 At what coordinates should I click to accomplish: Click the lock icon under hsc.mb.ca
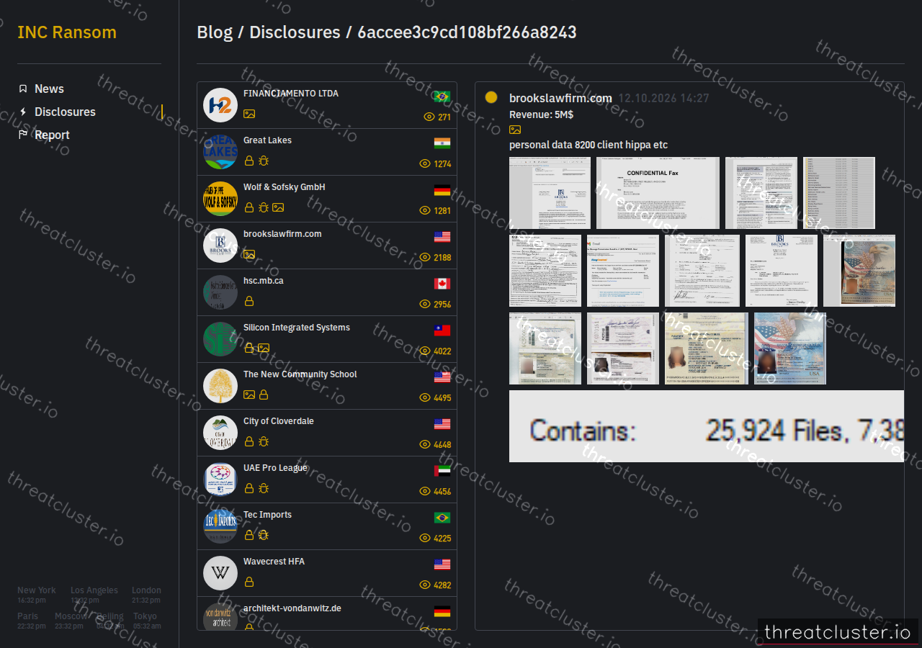[x=249, y=301]
